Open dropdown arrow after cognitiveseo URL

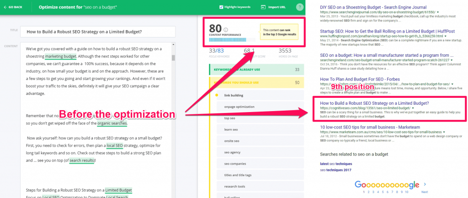pyautogui.click(x=413, y=108)
